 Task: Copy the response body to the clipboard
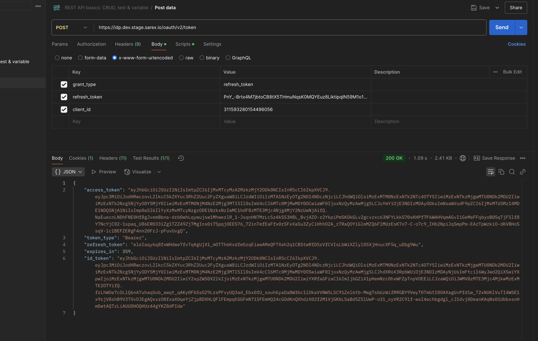[x=501, y=172]
